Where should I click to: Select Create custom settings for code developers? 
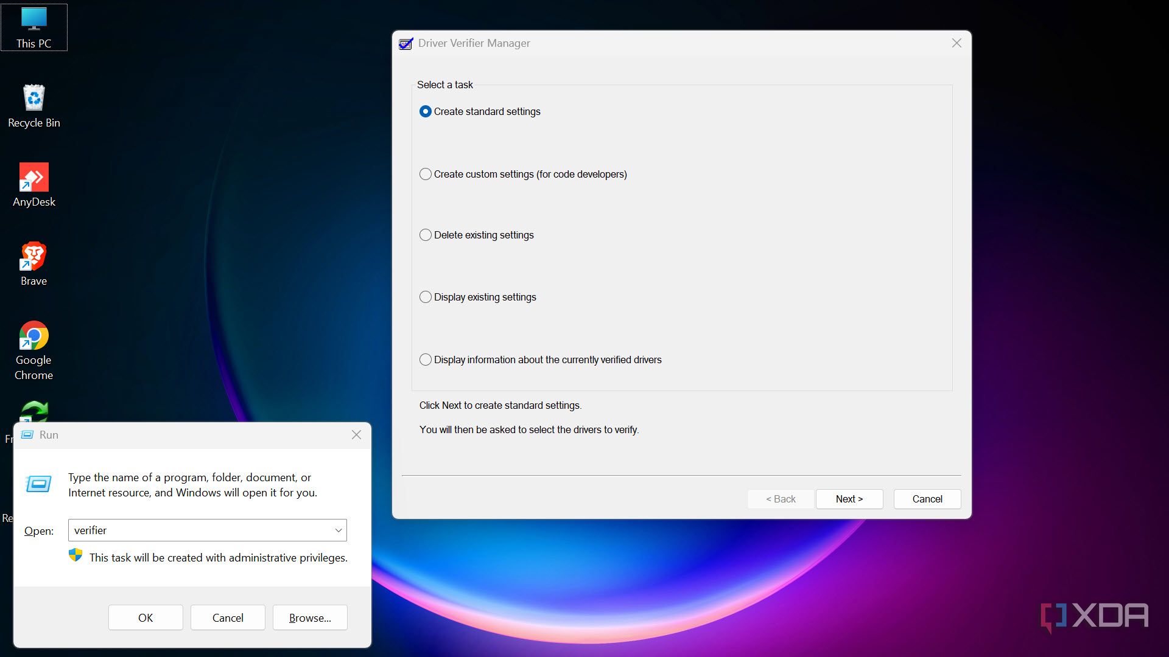pos(426,174)
